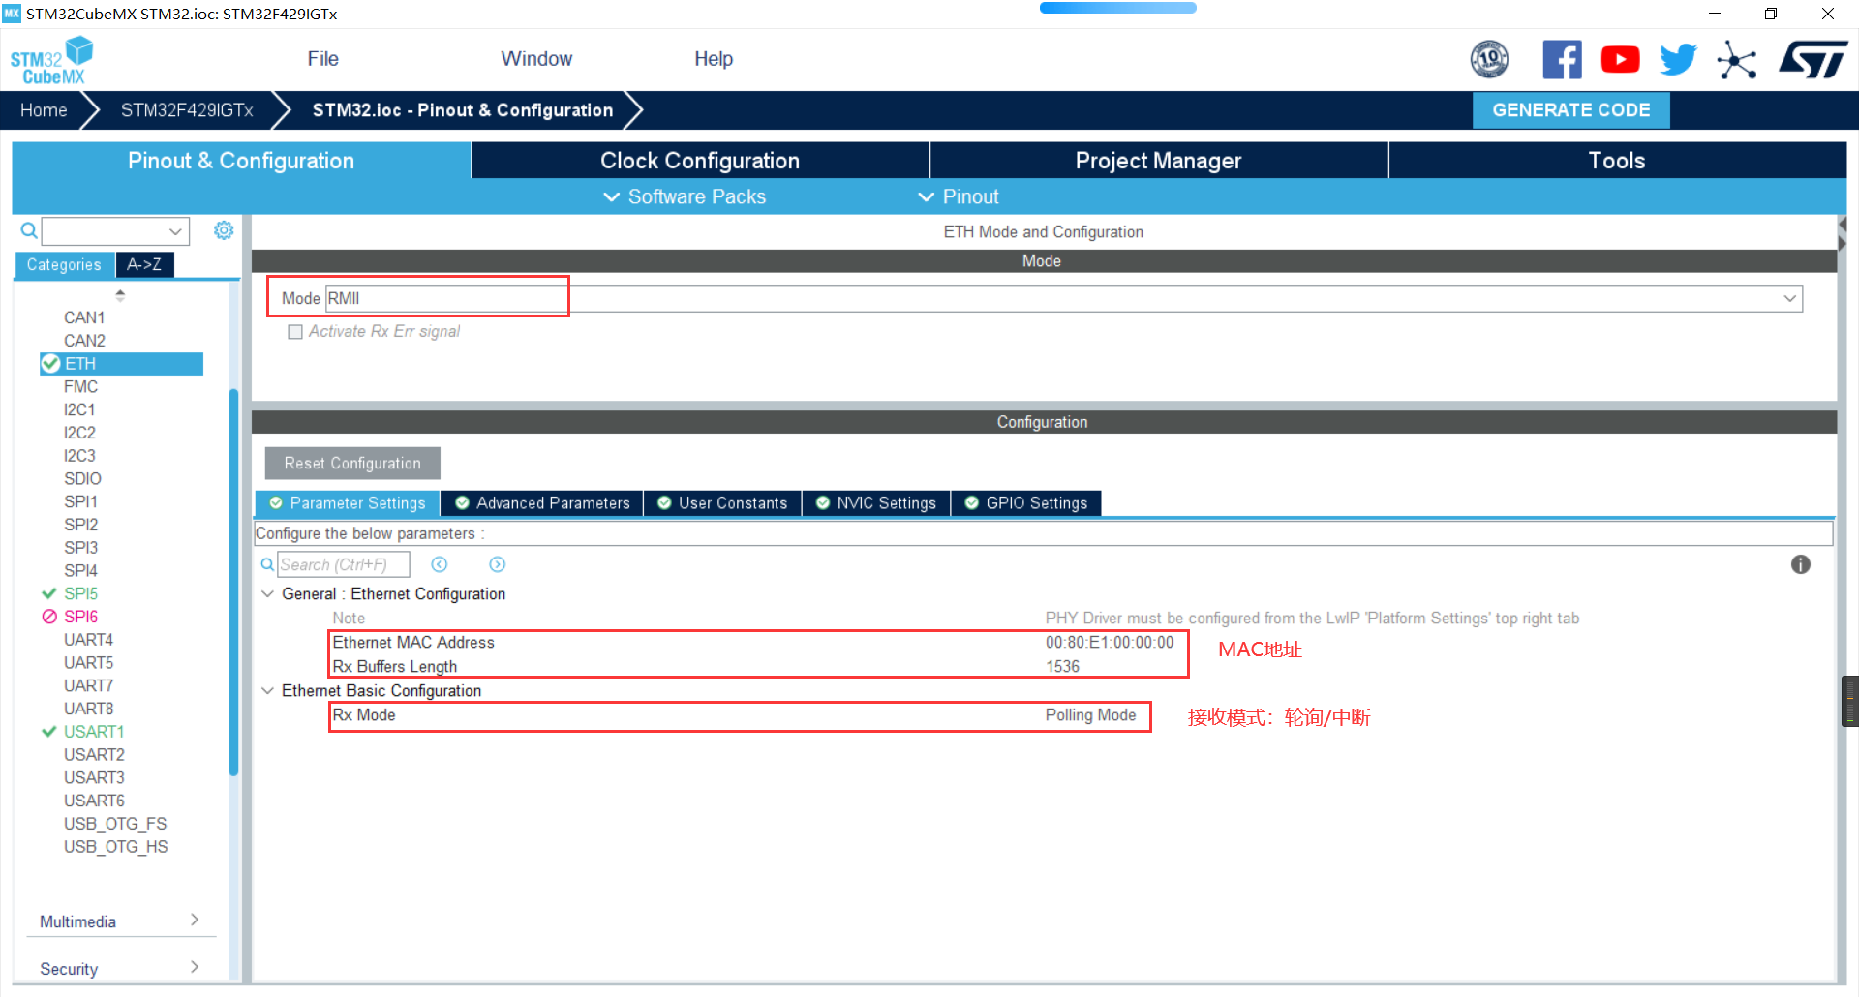Image resolution: width=1859 pixels, height=997 pixels.
Task: Select Ethernet MAC Address value
Action: pos(1109,642)
